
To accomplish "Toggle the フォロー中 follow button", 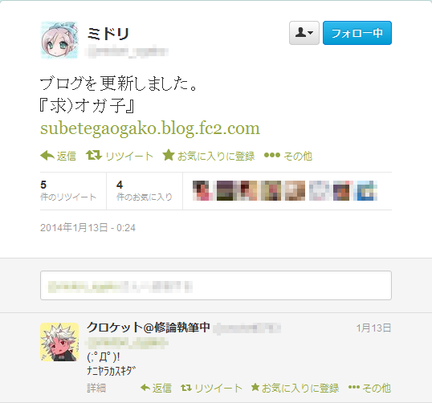I will coord(357,33).
